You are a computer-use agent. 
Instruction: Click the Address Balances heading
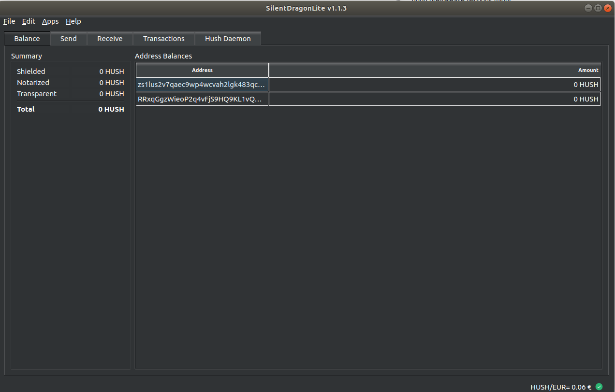coord(163,56)
